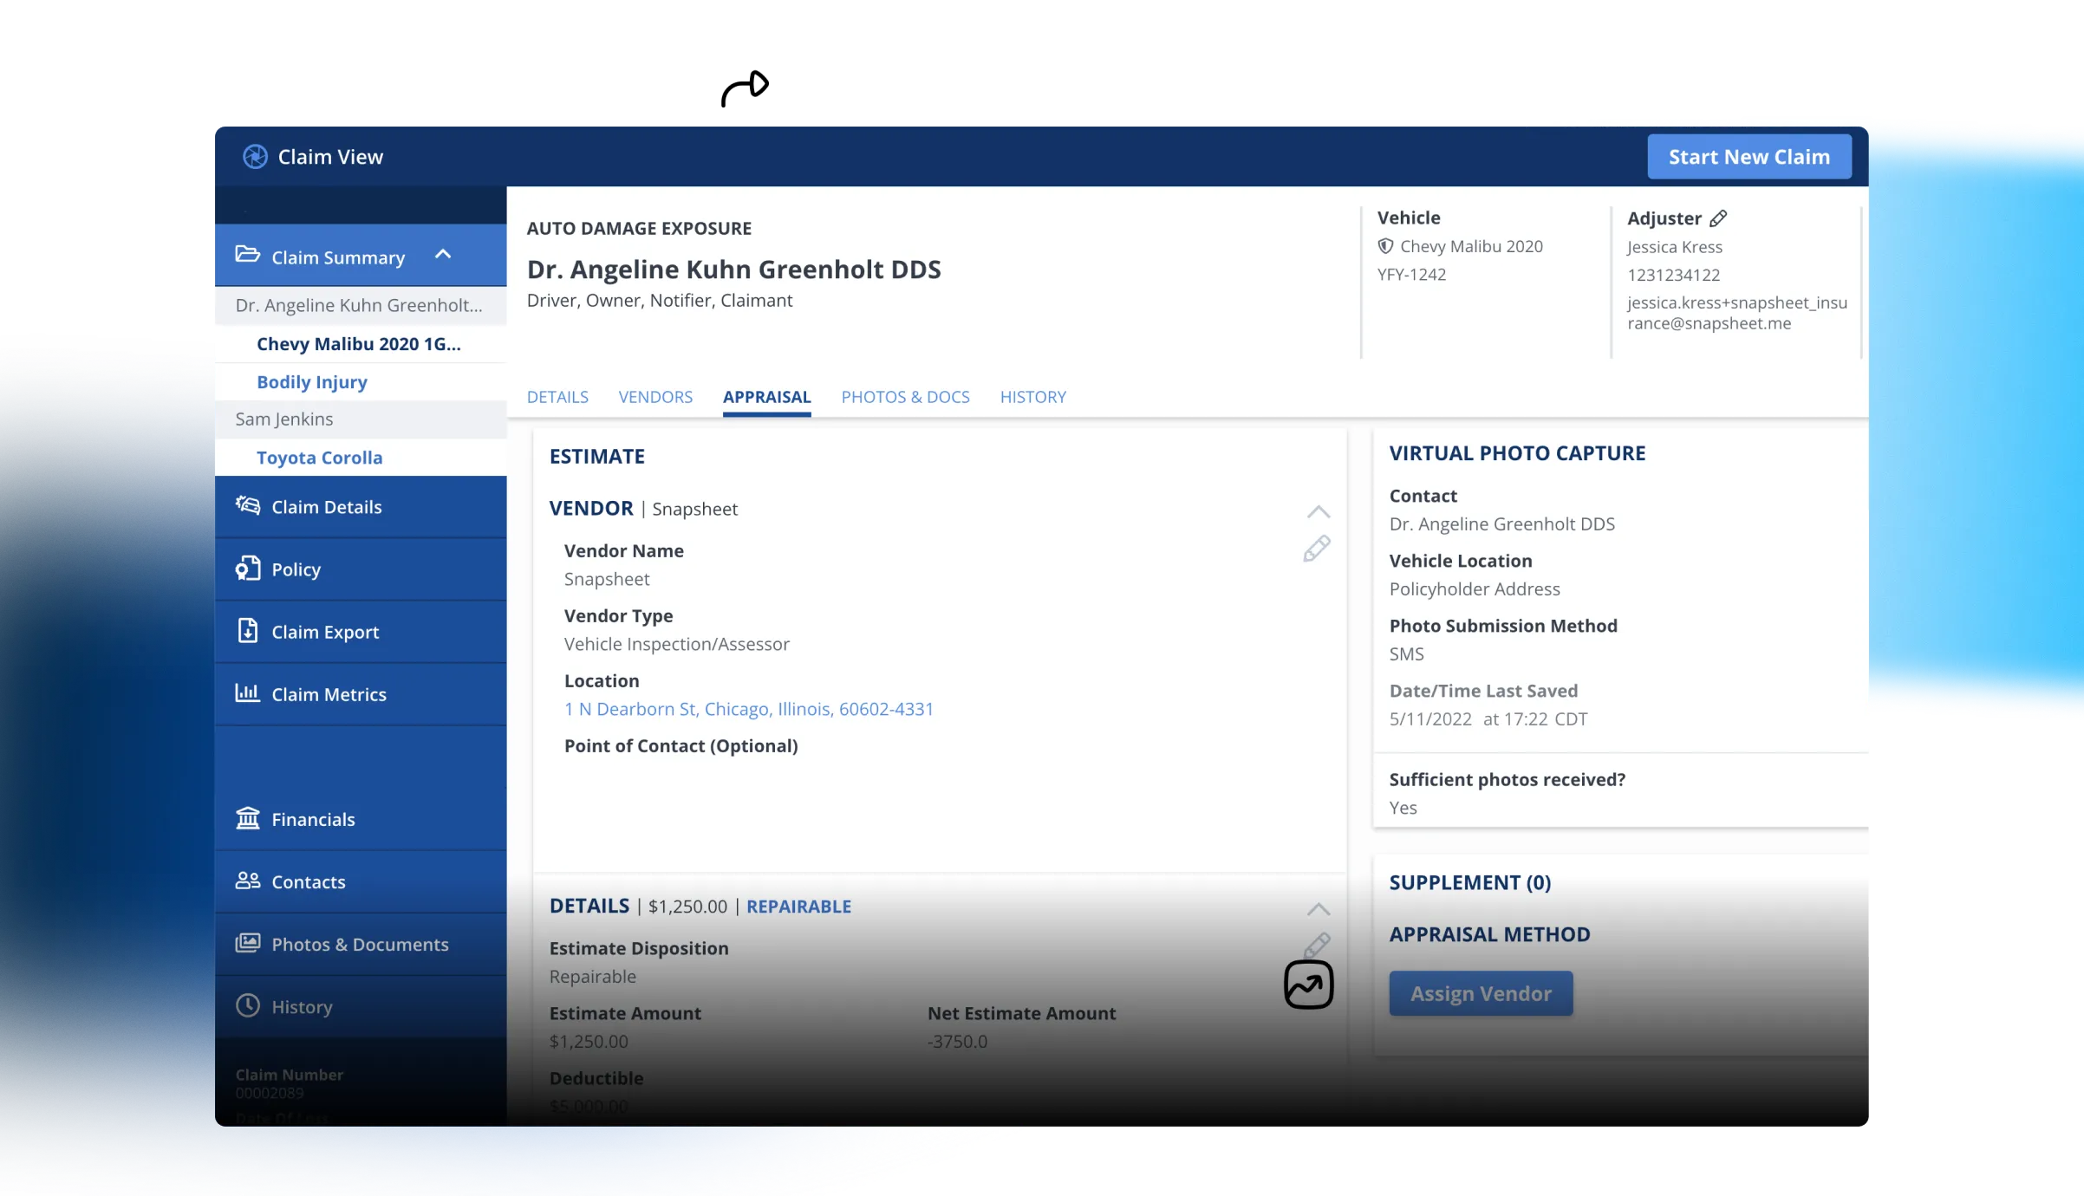Edit the Adjuster with pencil icon
Viewport: 2084px width, 1196px height.
coord(1718,218)
